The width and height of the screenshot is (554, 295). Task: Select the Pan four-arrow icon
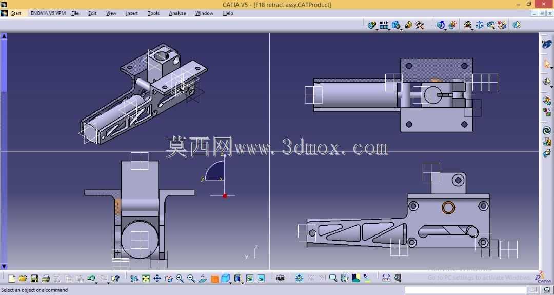(x=157, y=279)
